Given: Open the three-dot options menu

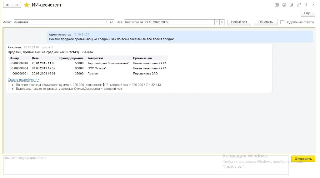Looking at the screenshot, I should tap(306, 5).
